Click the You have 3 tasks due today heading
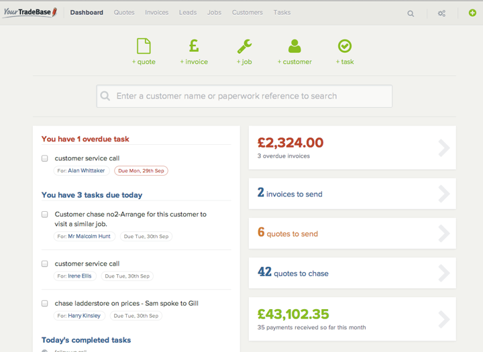 pos(92,195)
